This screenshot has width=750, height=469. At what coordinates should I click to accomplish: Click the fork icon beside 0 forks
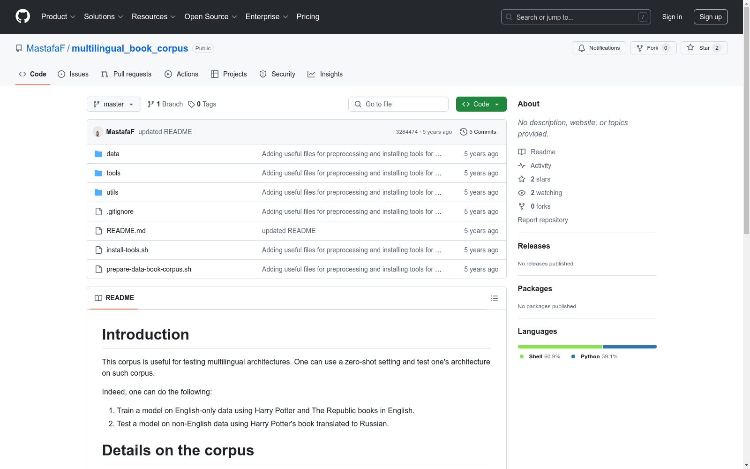522,206
